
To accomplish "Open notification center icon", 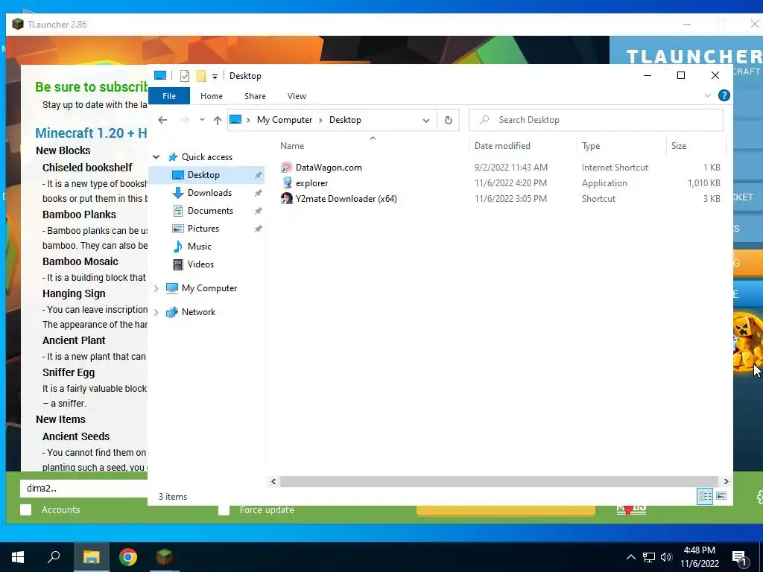I will [739, 558].
